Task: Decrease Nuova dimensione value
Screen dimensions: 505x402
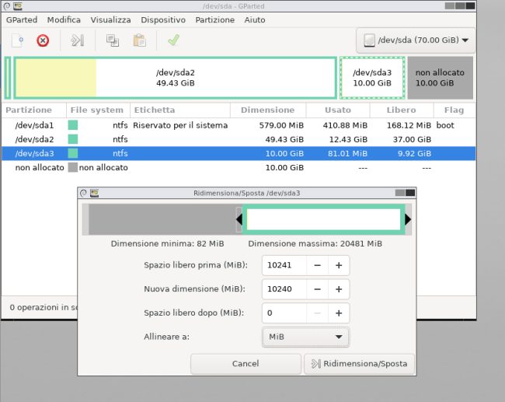Action: [x=317, y=289]
